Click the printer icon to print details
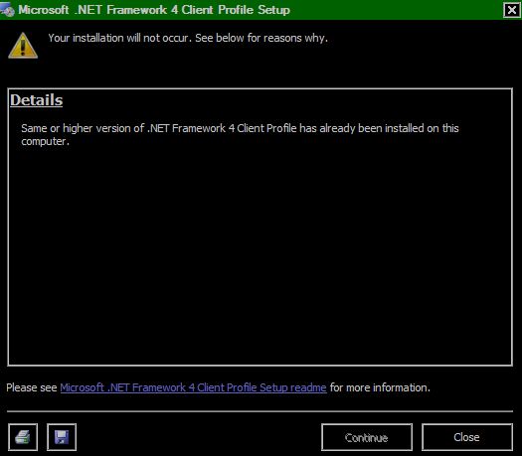The image size is (522, 456). tap(23, 437)
